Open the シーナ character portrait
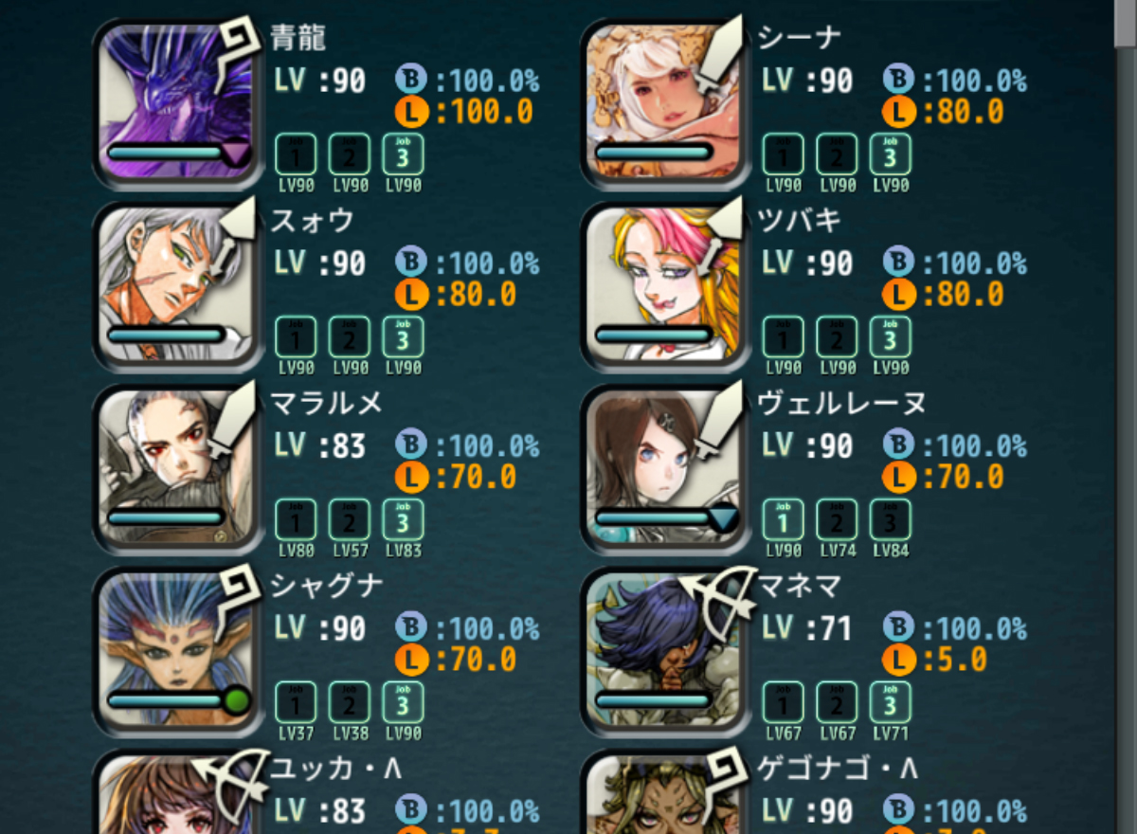The image size is (1137, 834). pyautogui.click(x=664, y=104)
